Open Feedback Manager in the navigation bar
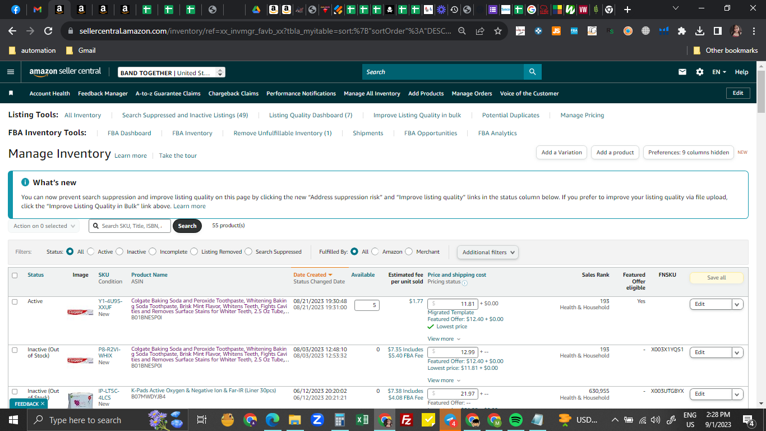Screen dimensions: 766x431 (x=103, y=94)
